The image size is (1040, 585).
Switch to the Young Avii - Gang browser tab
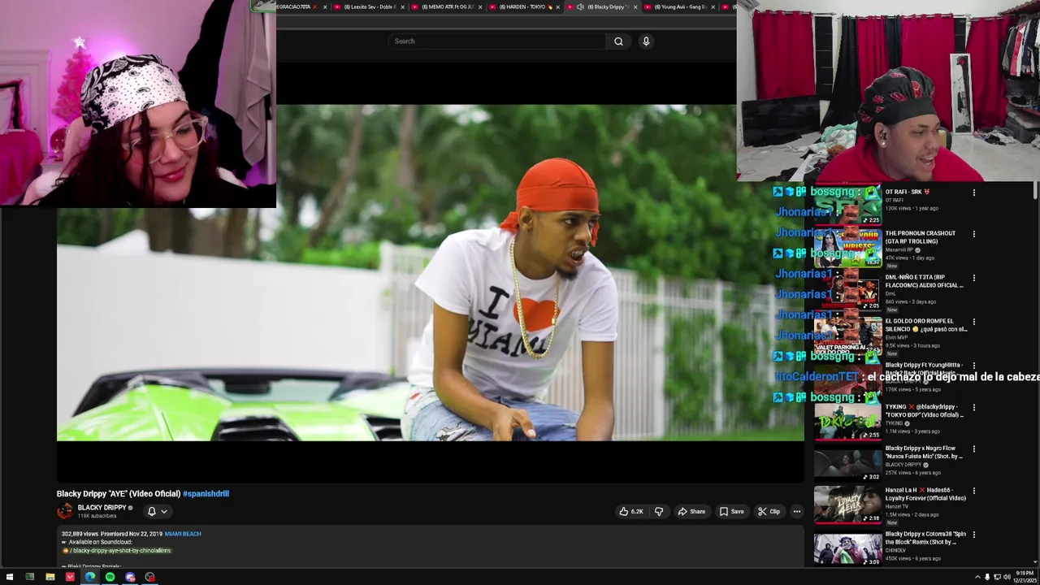[680, 6]
